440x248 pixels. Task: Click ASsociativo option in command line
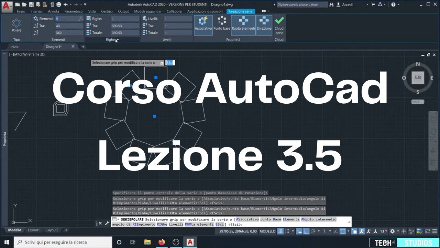[x=247, y=219]
